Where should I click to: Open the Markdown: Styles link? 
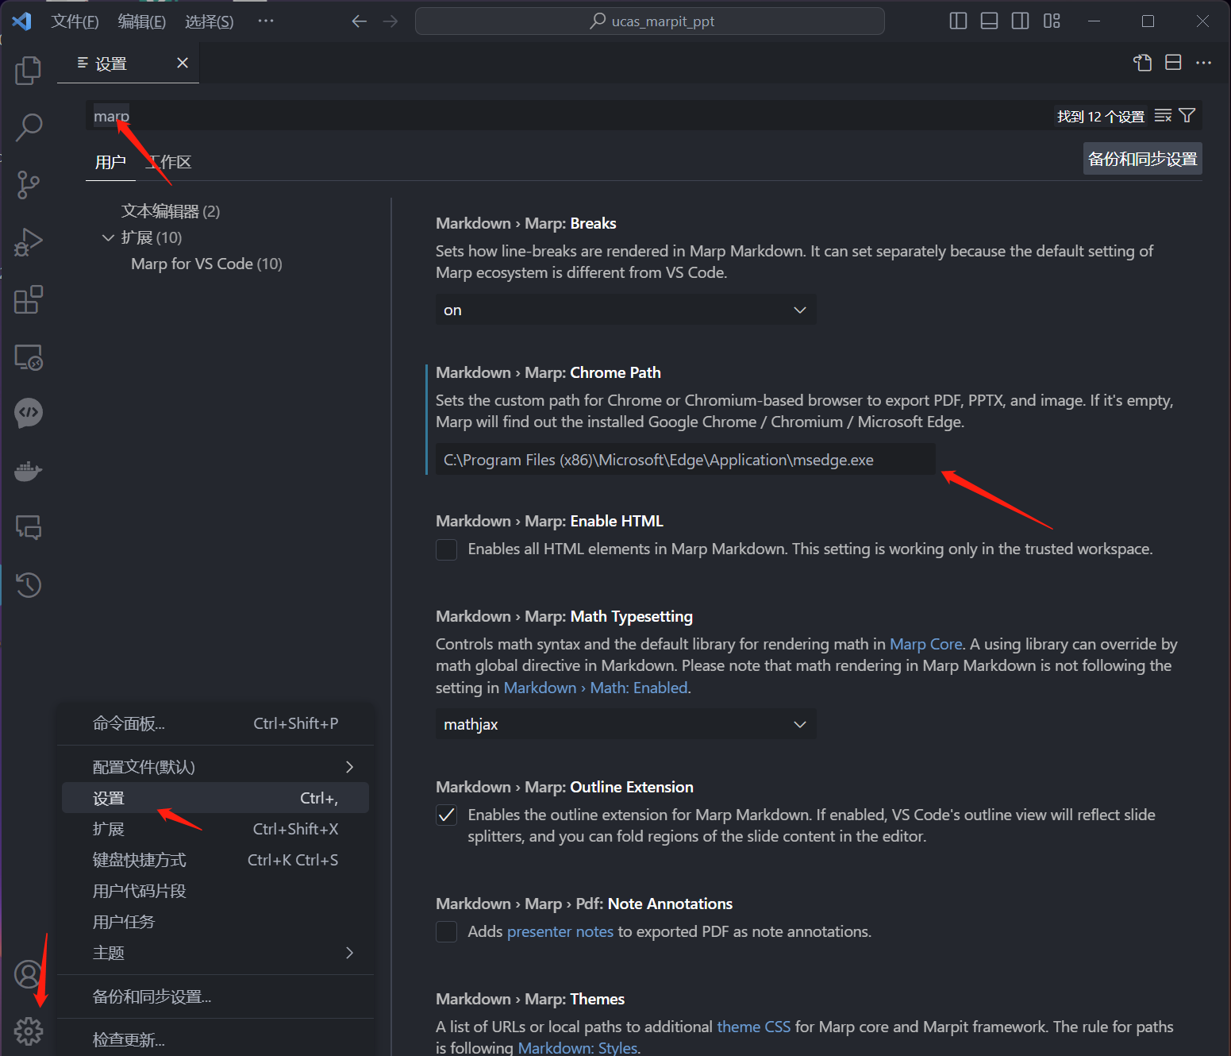tap(578, 1048)
